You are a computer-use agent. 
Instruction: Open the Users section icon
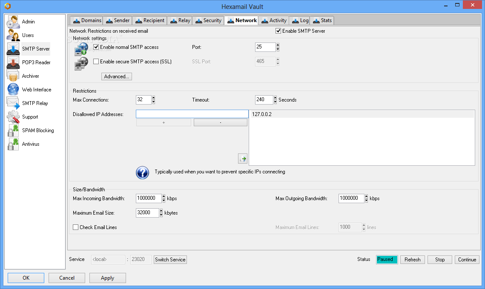click(13, 35)
